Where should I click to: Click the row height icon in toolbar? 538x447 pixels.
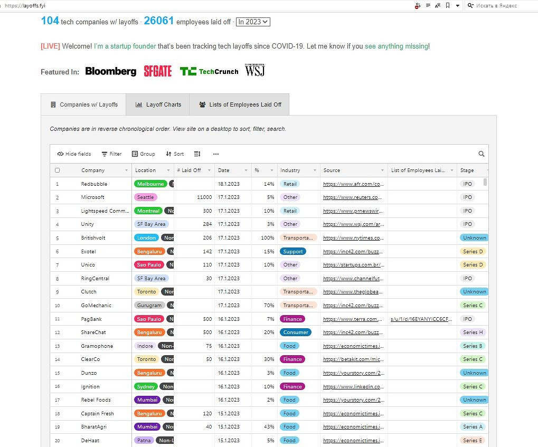click(197, 154)
